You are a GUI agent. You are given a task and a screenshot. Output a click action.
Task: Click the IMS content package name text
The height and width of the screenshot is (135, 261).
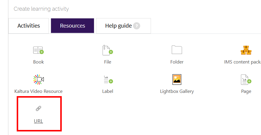pos(243,62)
